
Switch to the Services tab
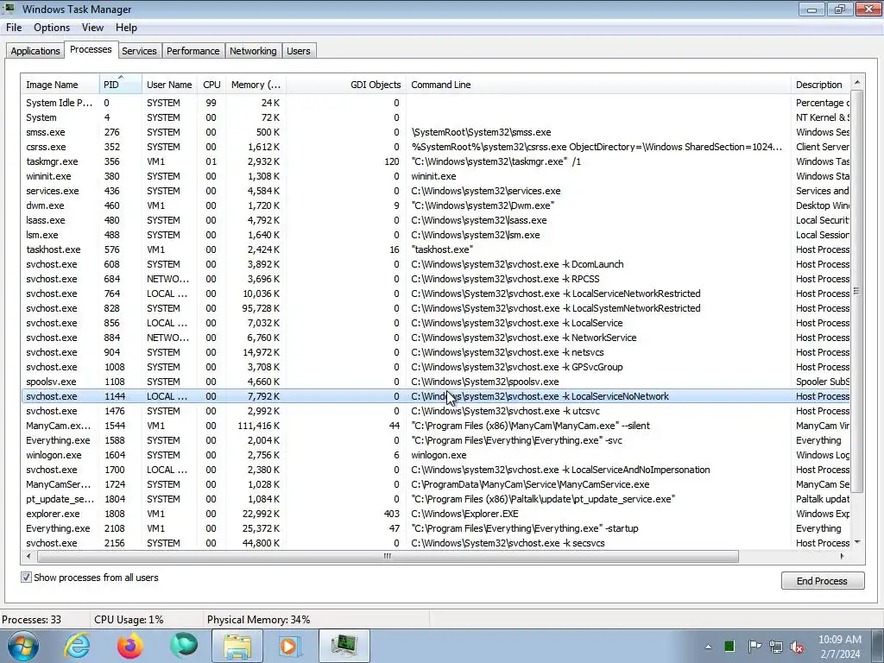tap(139, 51)
